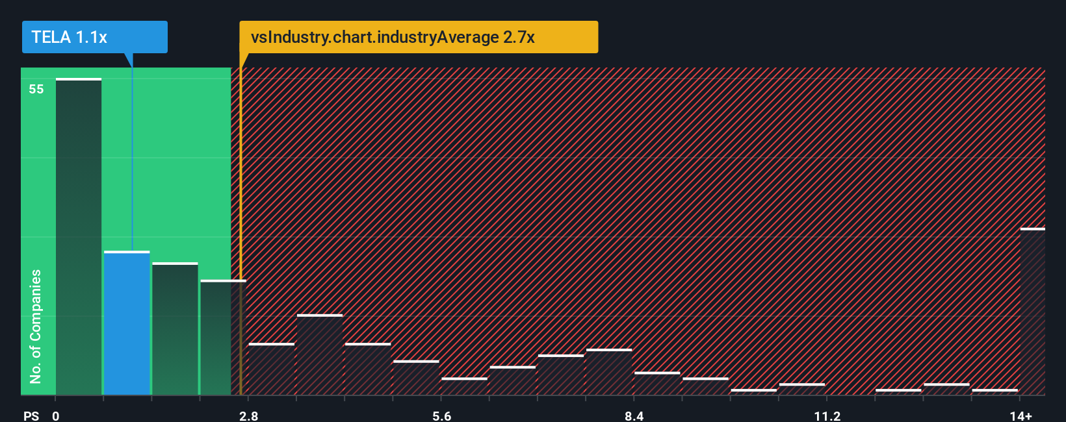The image size is (1066, 422).
Task: Click the tallest bar near 55 companies
Action: 79,236
